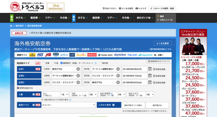This screenshot has width=217, height=117.
Task: Click help icon next to 幼児 席使用
Action: tap(112, 93)
